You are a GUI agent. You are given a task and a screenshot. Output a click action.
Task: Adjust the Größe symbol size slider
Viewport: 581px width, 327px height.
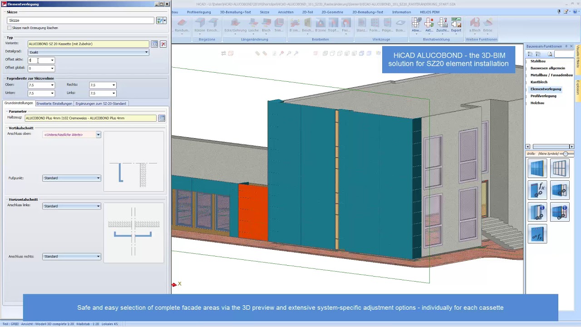click(566, 154)
